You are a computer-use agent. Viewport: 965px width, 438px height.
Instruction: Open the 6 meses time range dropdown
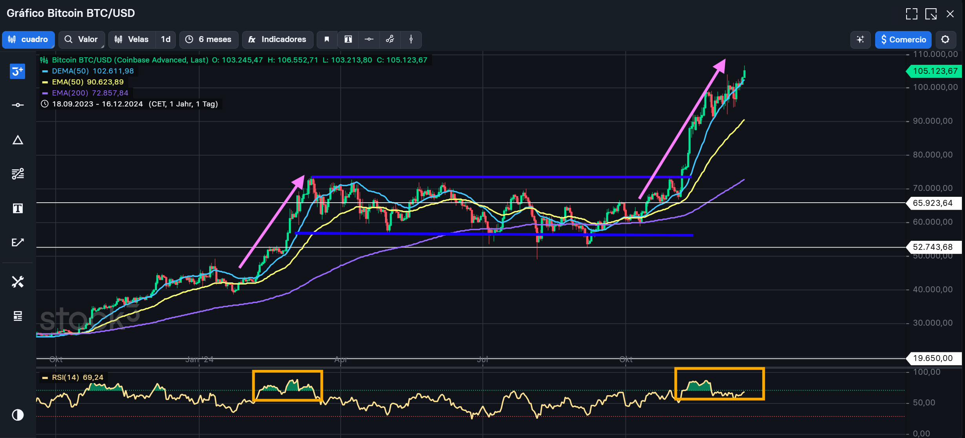209,39
